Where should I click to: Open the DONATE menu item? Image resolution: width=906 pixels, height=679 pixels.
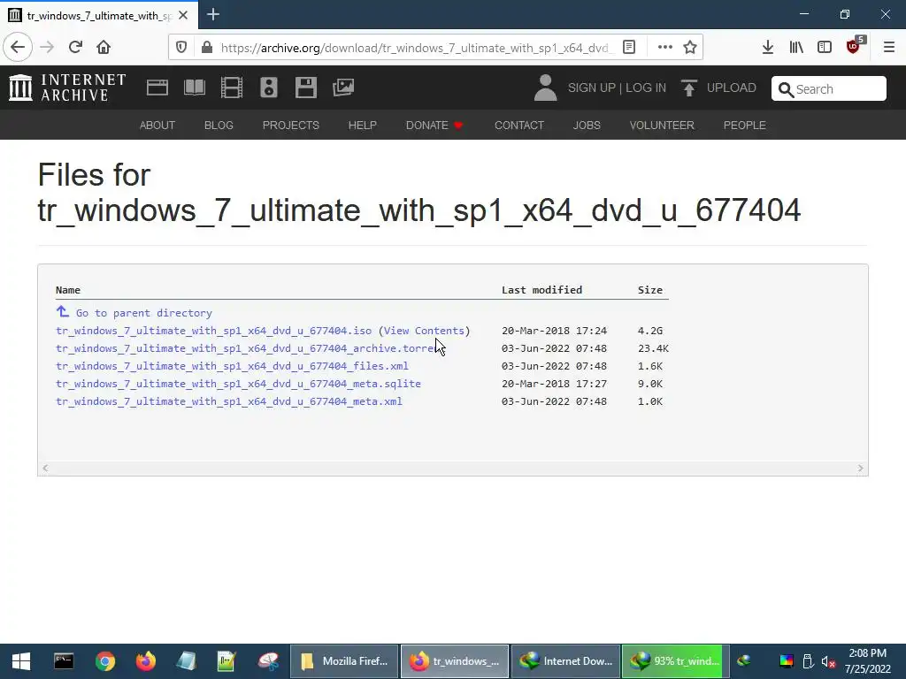tap(434, 126)
